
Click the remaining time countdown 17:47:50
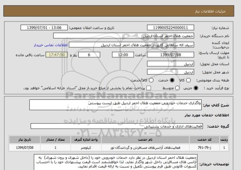pos(57,55)
